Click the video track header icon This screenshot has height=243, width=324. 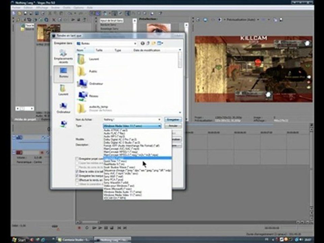point(20,137)
